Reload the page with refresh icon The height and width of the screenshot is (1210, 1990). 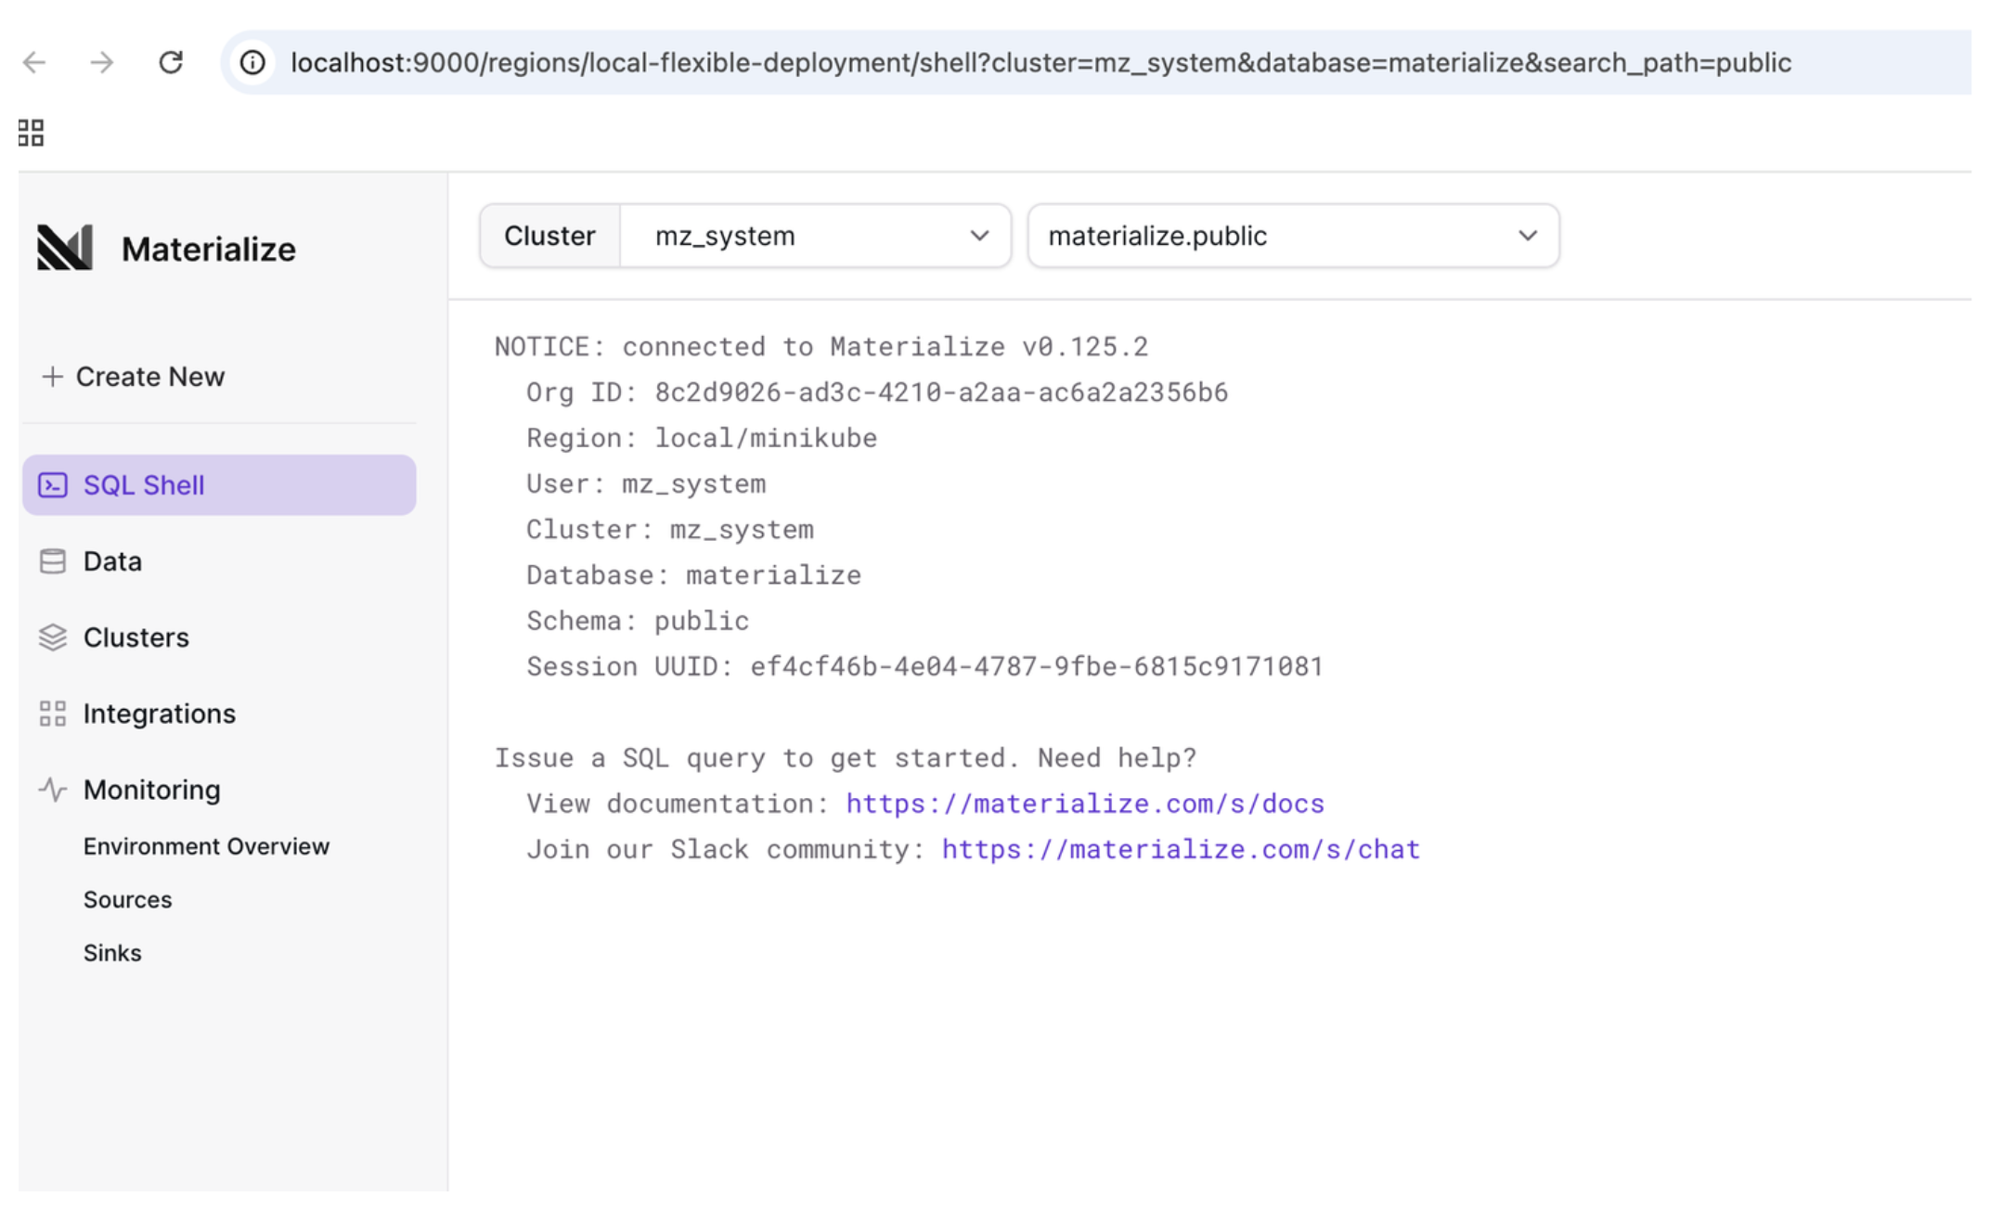[171, 62]
